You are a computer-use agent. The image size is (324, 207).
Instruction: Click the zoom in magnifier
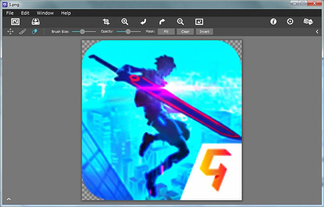click(x=125, y=22)
